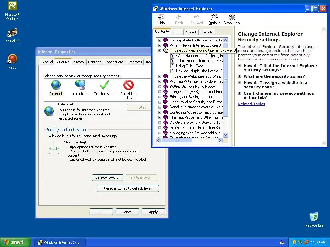This screenshot has width=330, height=247.
Task: Expand Using Feeds (RSS) node
Action: point(160,92)
